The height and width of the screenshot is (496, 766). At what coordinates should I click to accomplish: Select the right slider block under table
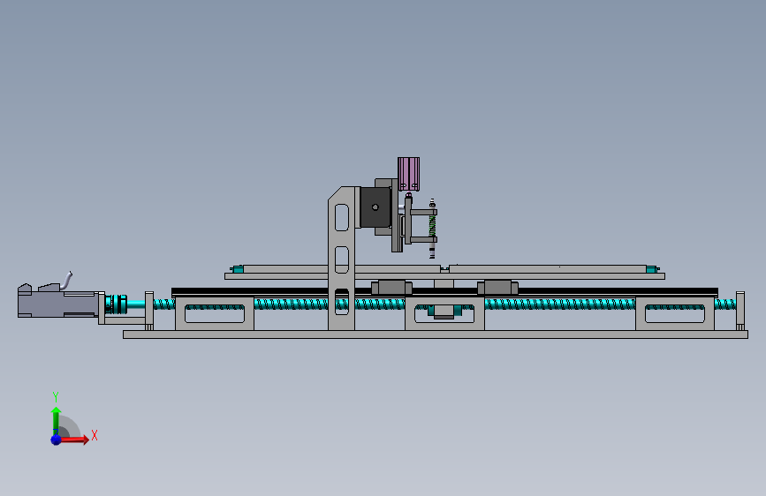[x=497, y=287]
